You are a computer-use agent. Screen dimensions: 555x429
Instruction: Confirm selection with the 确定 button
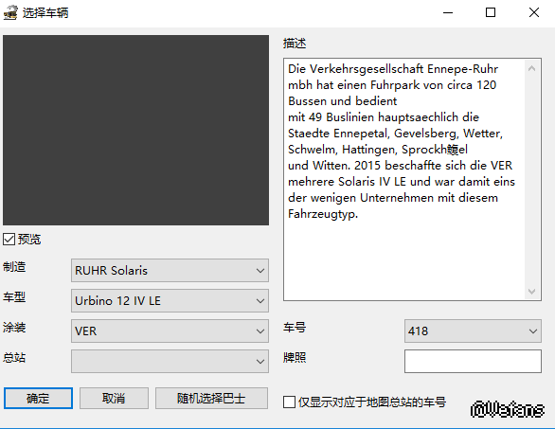38,398
